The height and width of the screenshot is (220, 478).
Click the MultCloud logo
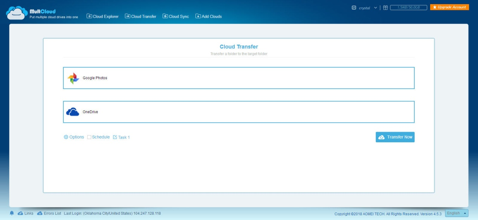[x=42, y=14]
